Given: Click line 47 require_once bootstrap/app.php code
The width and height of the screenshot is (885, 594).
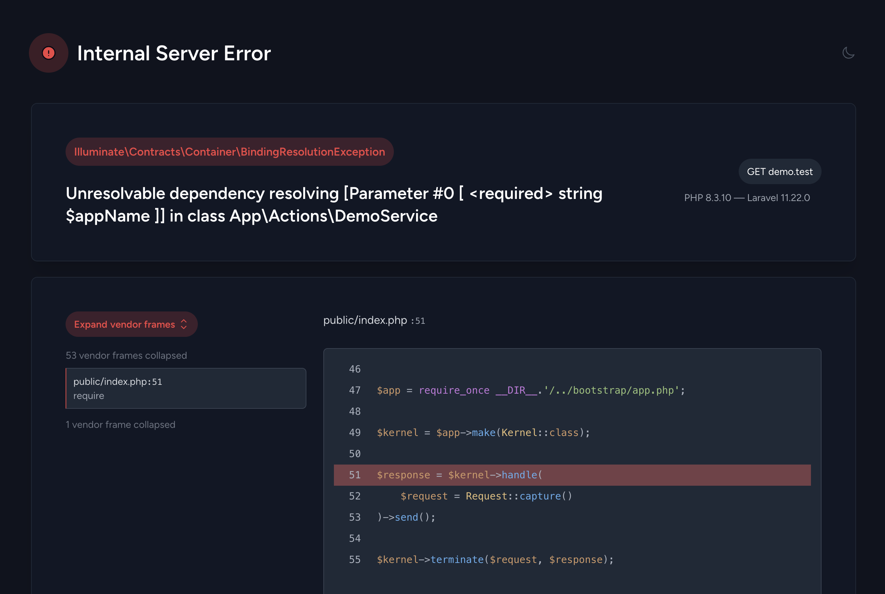Looking at the screenshot, I should tap(531, 390).
